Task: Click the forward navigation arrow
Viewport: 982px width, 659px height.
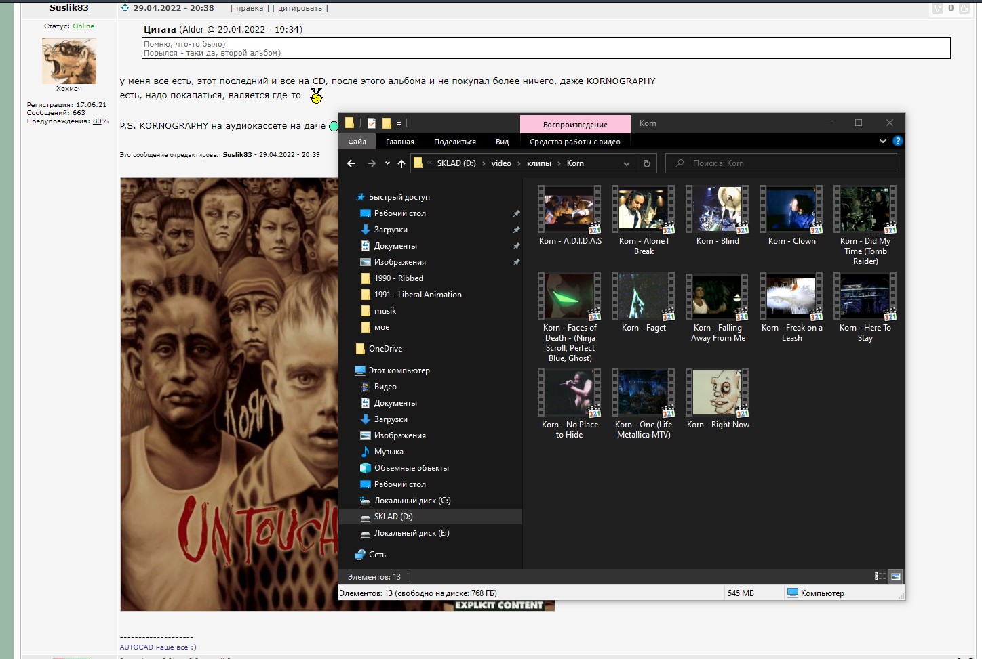Action: pos(371,163)
